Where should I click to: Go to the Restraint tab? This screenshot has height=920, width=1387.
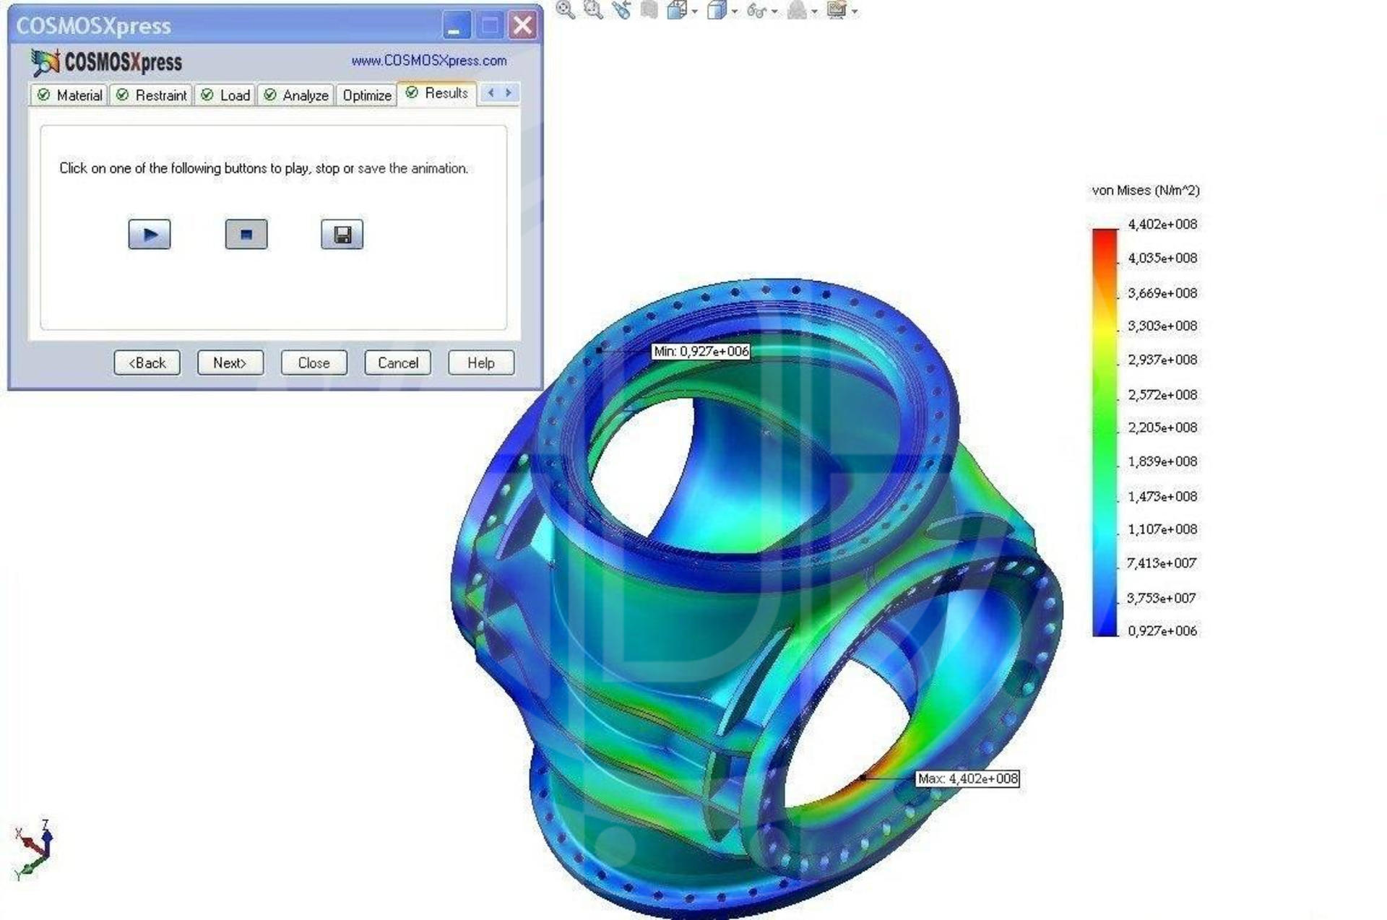(x=152, y=95)
